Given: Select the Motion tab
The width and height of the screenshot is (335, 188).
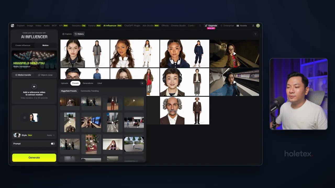Looking at the screenshot, I should point(46,45).
